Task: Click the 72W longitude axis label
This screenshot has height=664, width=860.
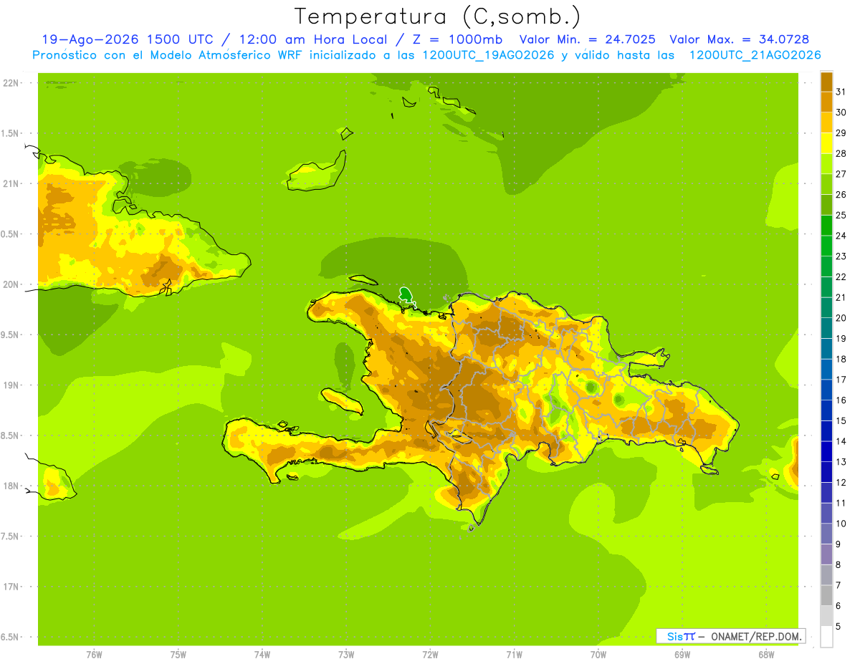Action: [x=430, y=655]
